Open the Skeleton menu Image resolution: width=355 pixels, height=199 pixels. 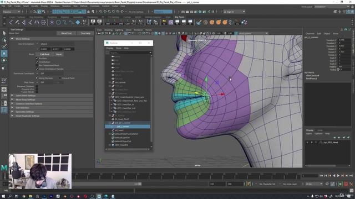(x=67, y=6)
